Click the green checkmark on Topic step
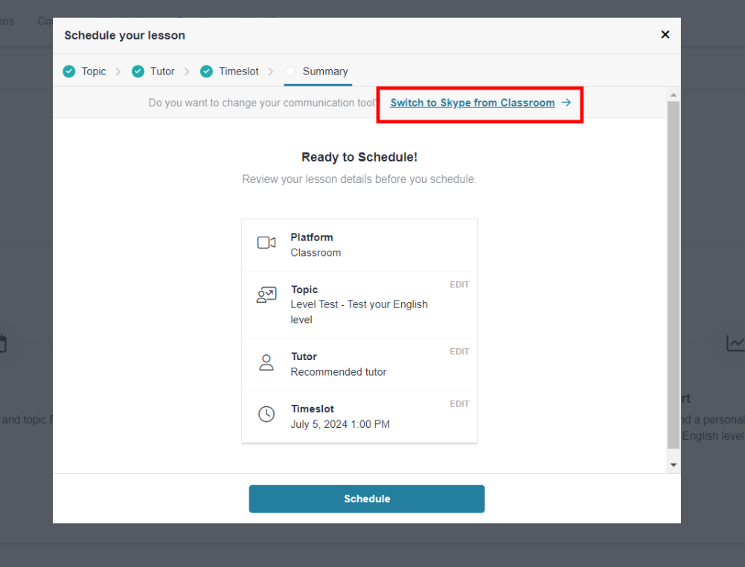745x567 pixels. 69,71
